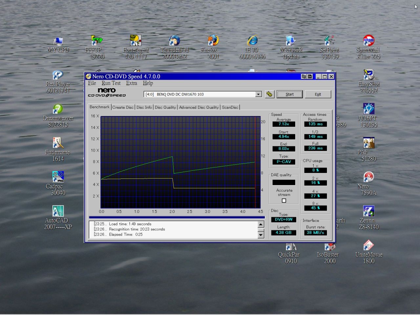Switch to the ScanDisc tab
This screenshot has height=315, width=420.
[x=230, y=107]
